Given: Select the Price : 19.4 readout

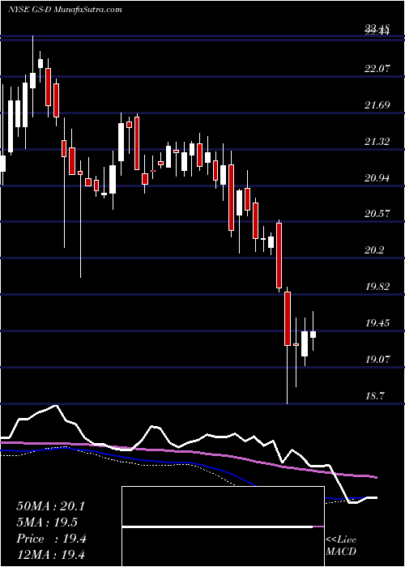Looking at the screenshot, I should tap(51, 539).
